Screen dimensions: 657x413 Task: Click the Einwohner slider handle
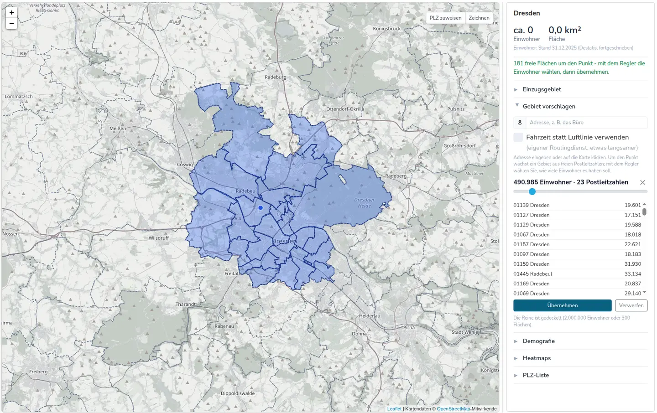[532, 192]
